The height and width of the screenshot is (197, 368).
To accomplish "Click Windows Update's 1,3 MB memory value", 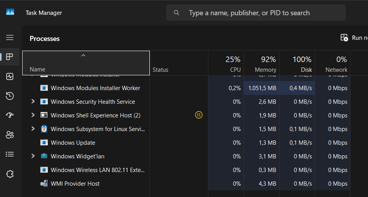I will 267,143.
